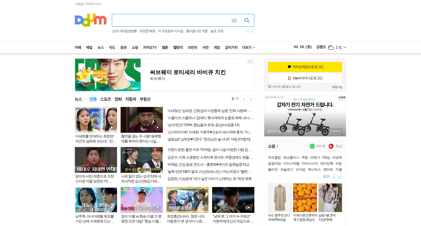Open 메일 in the navigation menu
The height and width of the screenshot is (226, 421).
click(89, 47)
